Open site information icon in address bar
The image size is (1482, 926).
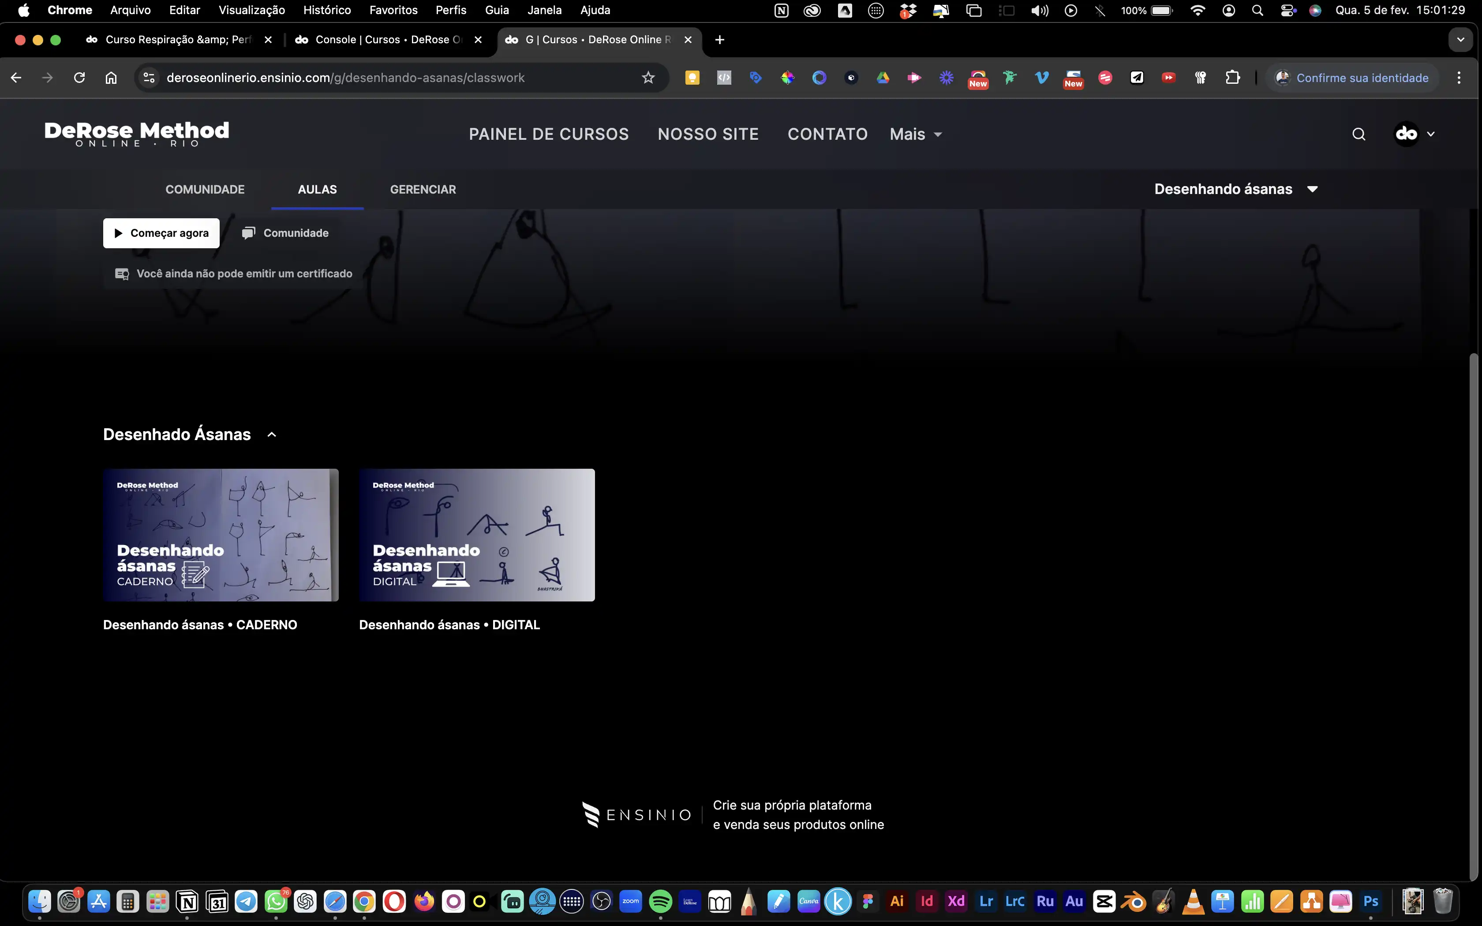click(149, 78)
